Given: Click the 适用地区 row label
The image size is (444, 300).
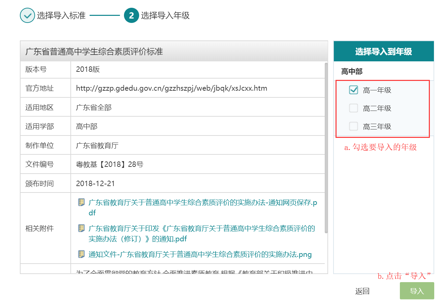Looking at the screenshot, I should 40,108.
